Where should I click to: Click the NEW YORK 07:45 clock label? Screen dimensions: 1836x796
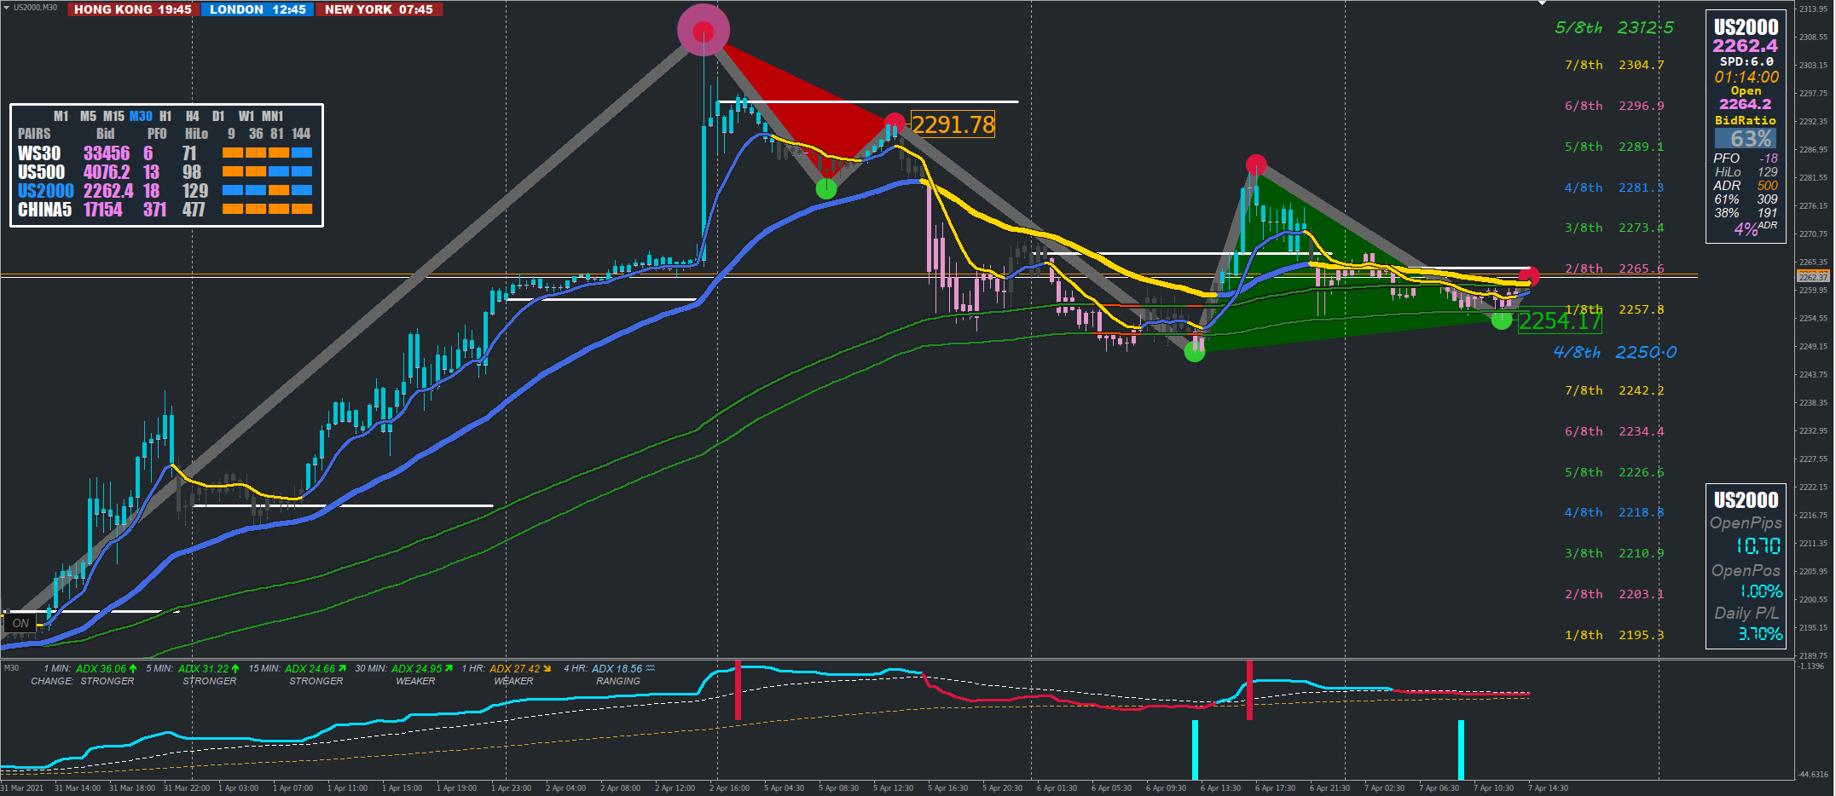point(379,9)
